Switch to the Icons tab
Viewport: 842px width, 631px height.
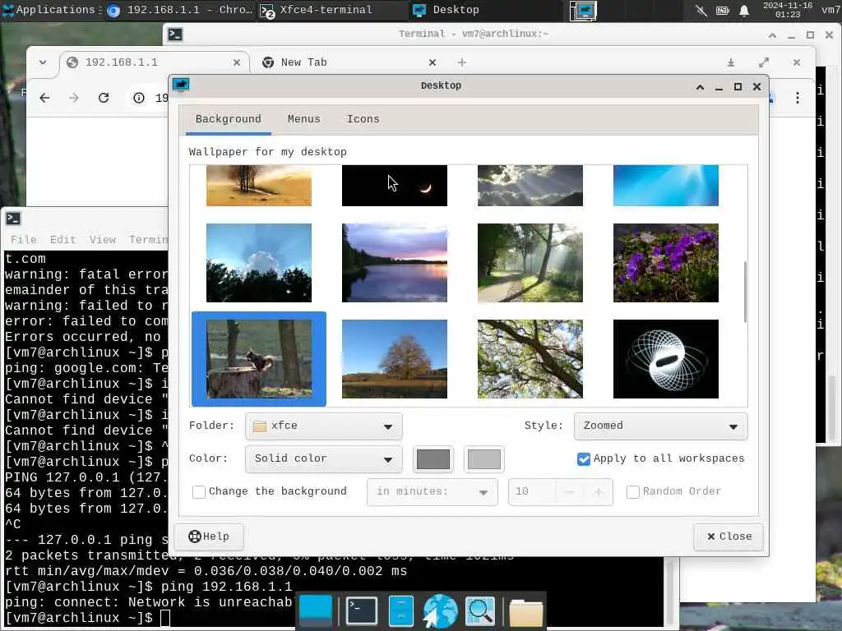[363, 118]
